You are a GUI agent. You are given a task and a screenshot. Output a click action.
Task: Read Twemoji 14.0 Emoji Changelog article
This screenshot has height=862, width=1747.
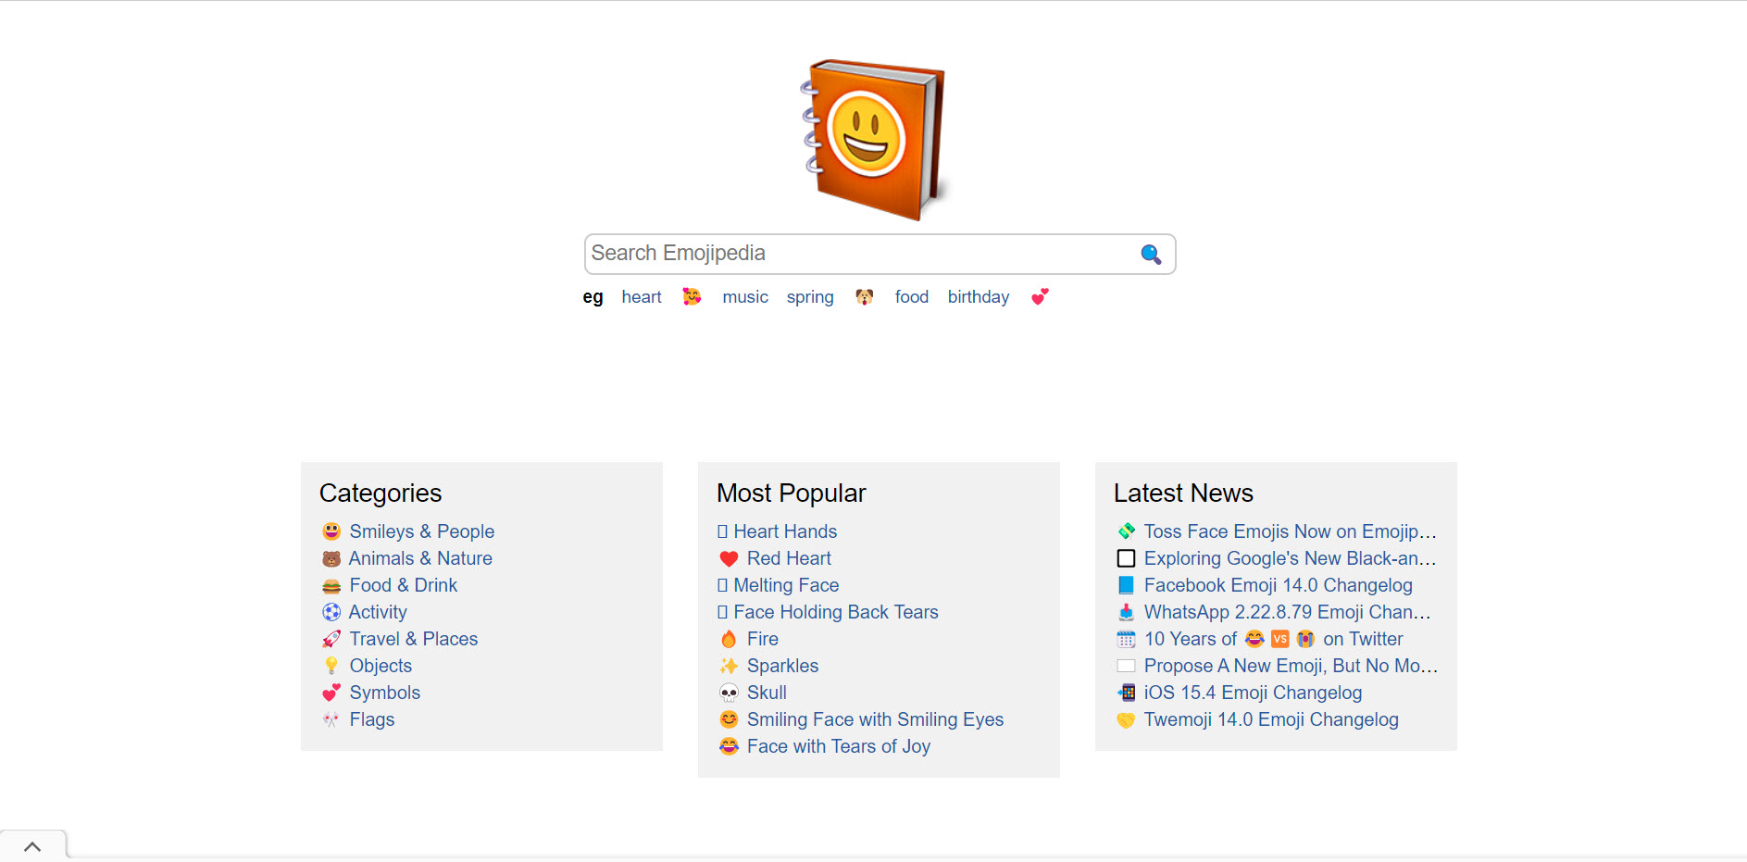[x=1271, y=719]
